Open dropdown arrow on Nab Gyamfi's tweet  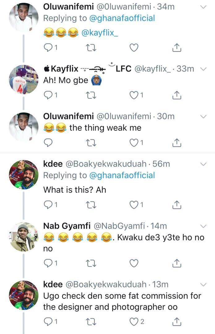pyautogui.click(x=204, y=226)
